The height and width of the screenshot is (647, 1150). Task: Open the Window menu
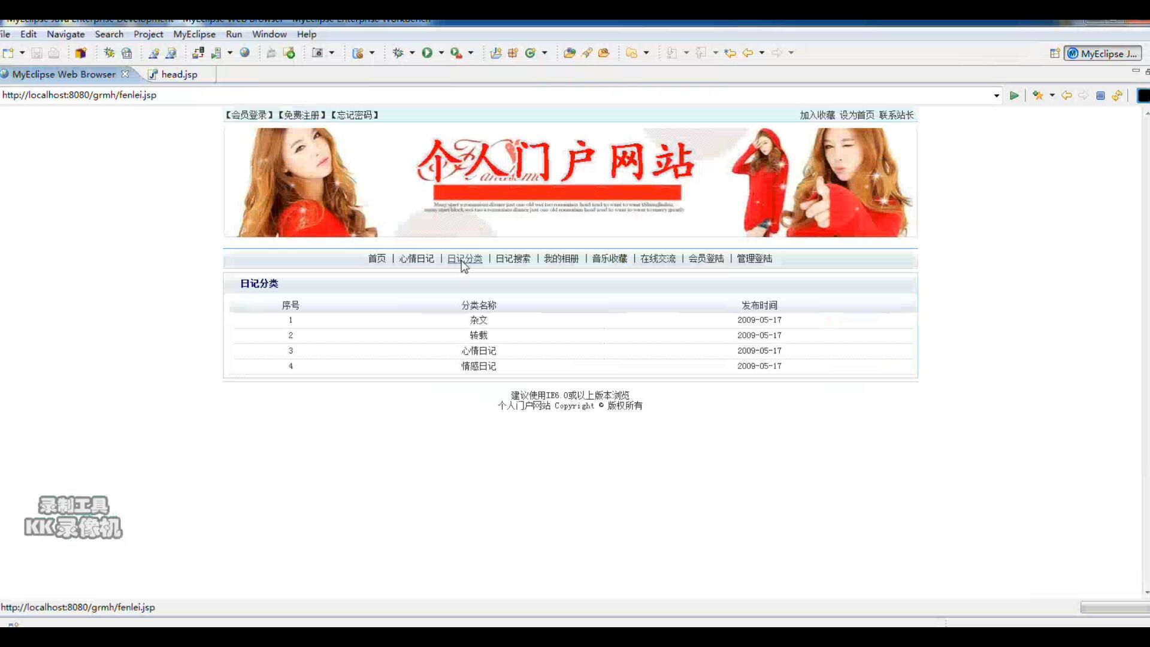tap(269, 34)
